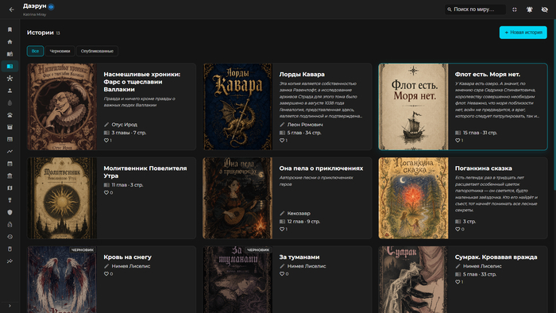
Task: Open the line chart icon in the sidebar
Action: [10, 152]
